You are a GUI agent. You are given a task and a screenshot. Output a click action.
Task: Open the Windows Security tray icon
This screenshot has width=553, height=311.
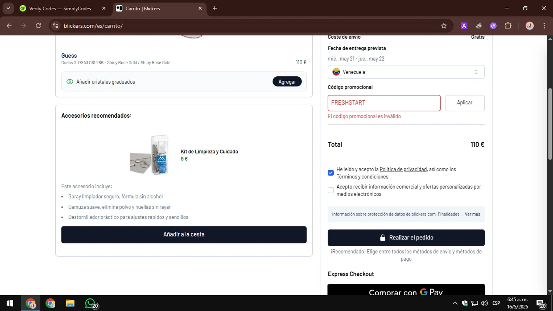[465, 303]
